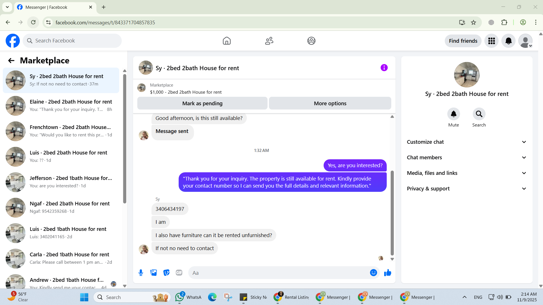Click Mark as pending button

(x=202, y=103)
